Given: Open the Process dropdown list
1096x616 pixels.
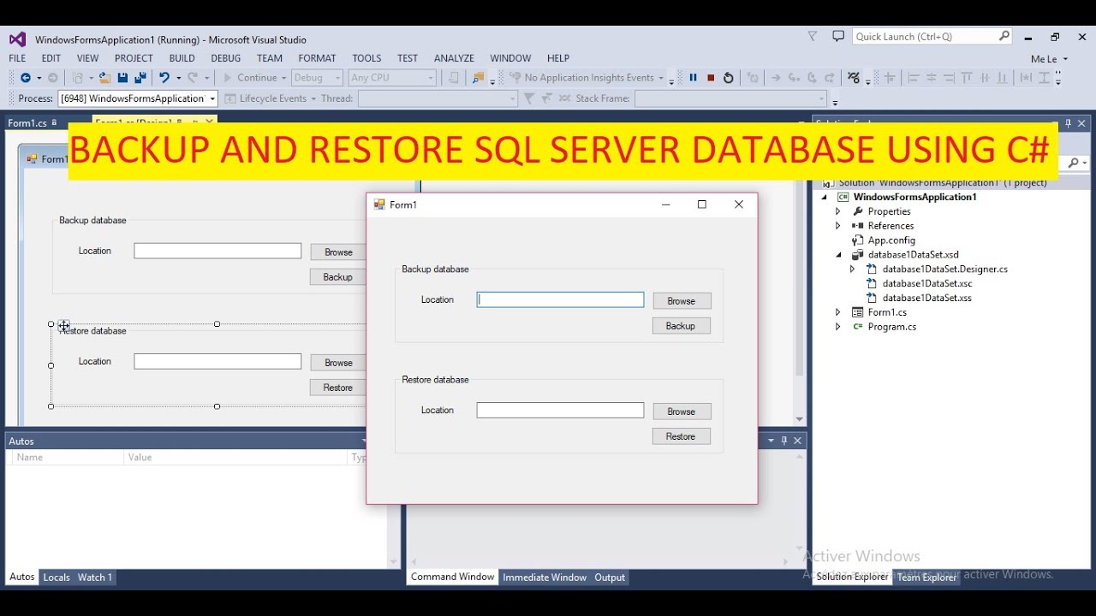Looking at the screenshot, I should click(212, 98).
